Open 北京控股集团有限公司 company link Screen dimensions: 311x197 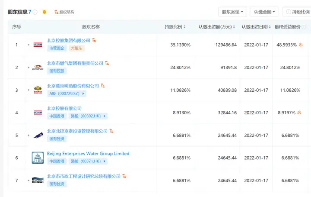coord(69,41)
